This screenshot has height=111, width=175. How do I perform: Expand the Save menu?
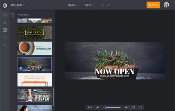coord(90,5)
